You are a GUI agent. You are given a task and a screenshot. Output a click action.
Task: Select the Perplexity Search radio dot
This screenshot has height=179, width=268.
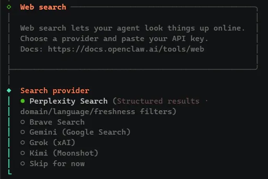point(23,101)
